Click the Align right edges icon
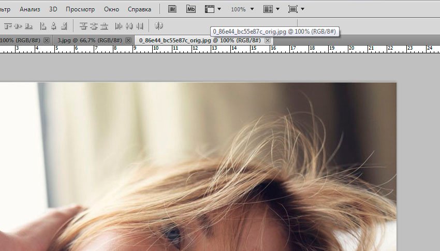The image size is (440, 251). [x=64, y=25]
